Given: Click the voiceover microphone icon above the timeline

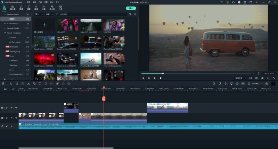Looking at the screenshot, I should [226, 84].
